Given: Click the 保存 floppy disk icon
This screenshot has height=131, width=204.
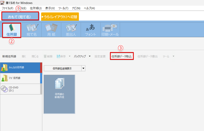Looking at the screenshot, I should (59, 56).
